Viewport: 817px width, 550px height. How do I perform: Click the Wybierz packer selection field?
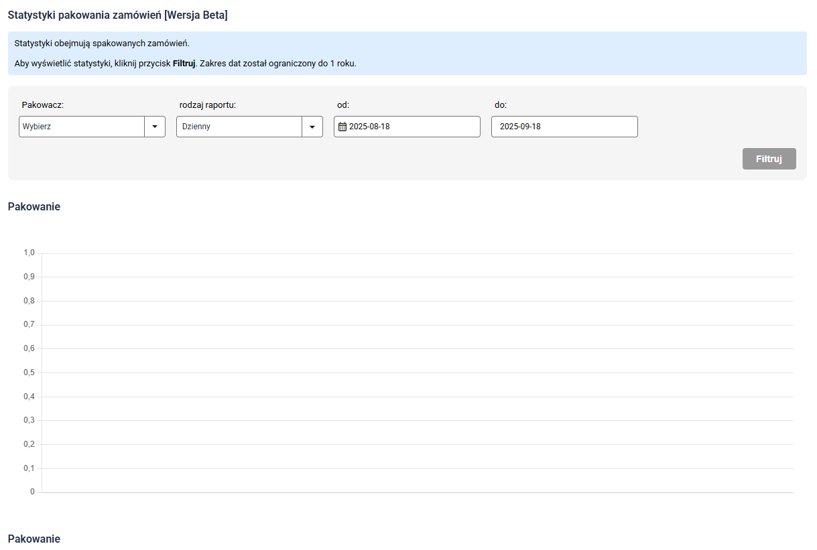coord(82,127)
